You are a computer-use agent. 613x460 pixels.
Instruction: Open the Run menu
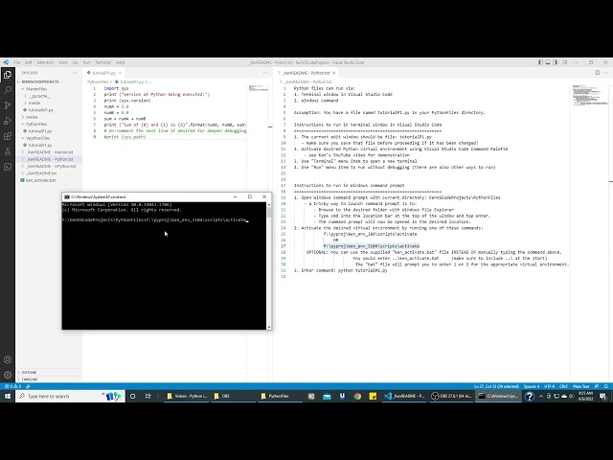tap(86, 62)
